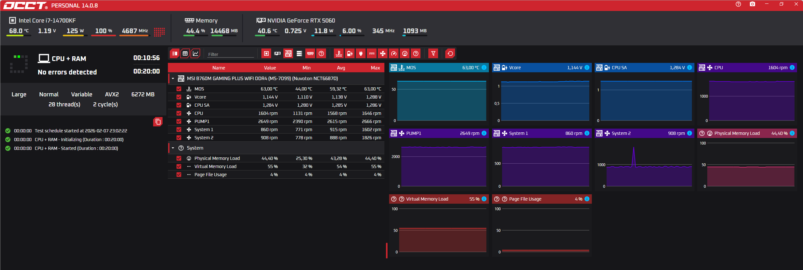
Task: Toggle the storage drive sensor source filter
Action: pos(299,53)
